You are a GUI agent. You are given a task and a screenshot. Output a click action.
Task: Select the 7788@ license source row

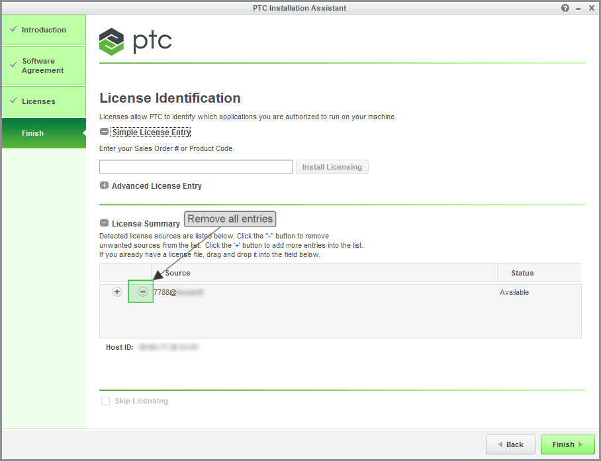(x=340, y=292)
